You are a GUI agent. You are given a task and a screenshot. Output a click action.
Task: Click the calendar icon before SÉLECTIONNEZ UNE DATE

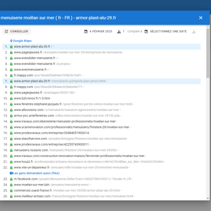(x=146, y=32)
